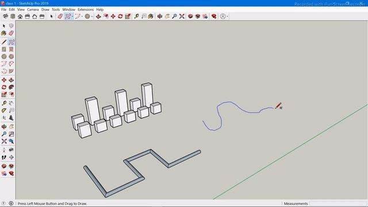The image size is (368, 207).
Task: Open the account dropdown arrow beside user icon
Action: [227, 17]
